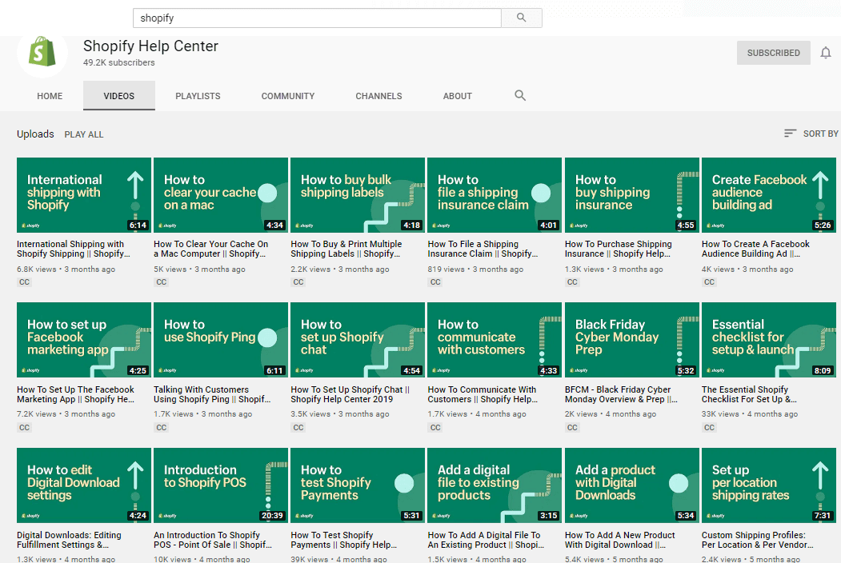The width and height of the screenshot is (841, 563).
Task: Select the Videos tab
Action: click(x=119, y=96)
